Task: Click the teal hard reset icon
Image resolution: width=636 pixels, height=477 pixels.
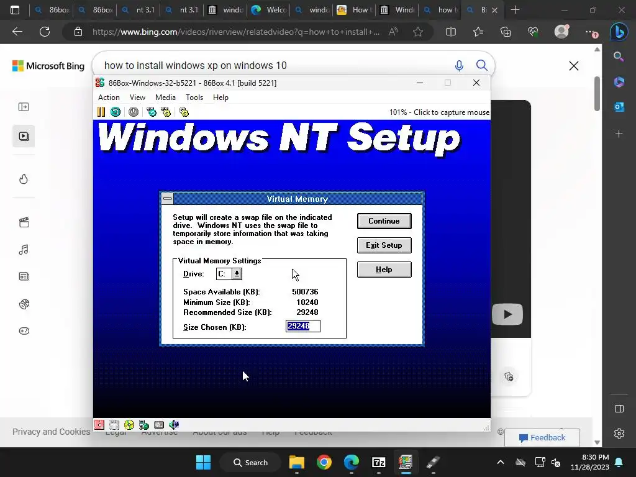Action: pyautogui.click(x=116, y=112)
